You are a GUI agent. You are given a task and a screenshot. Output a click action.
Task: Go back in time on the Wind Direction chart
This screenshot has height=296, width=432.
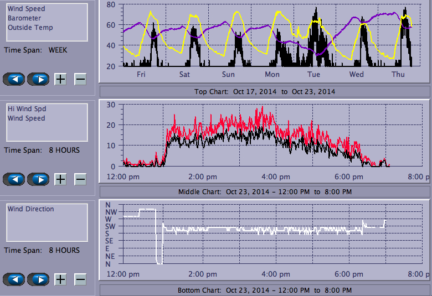(15, 279)
